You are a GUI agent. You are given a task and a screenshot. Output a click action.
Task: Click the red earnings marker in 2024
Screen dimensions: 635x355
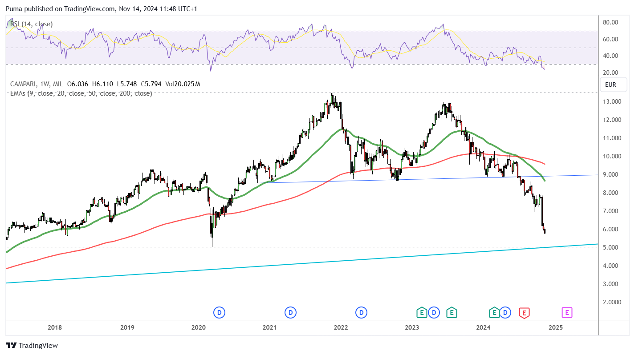[x=525, y=313]
